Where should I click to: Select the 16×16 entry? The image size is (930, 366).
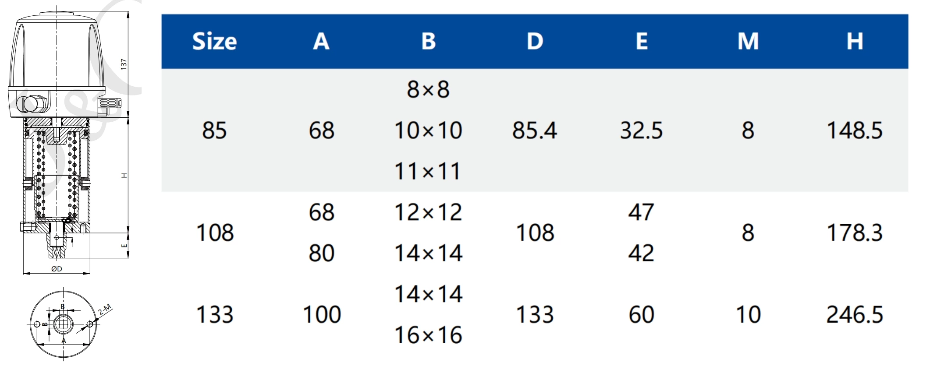(428, 335)
